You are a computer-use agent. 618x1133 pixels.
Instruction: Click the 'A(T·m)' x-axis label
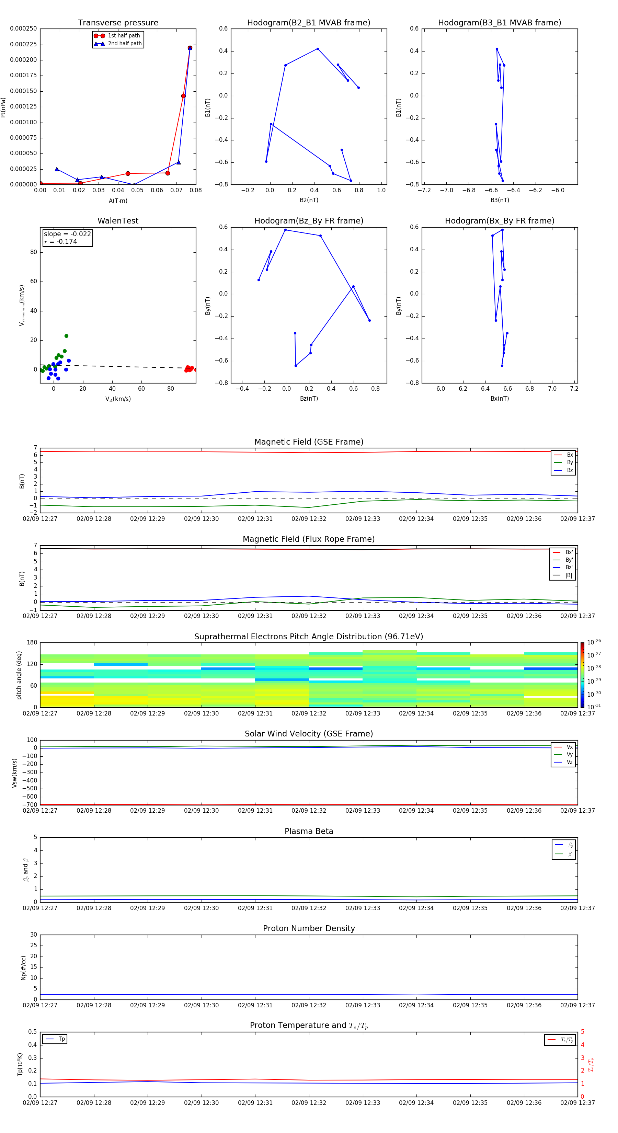pos(118,201)
